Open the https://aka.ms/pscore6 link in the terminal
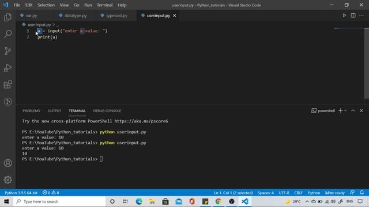369x207 pixels. point(141,121)
